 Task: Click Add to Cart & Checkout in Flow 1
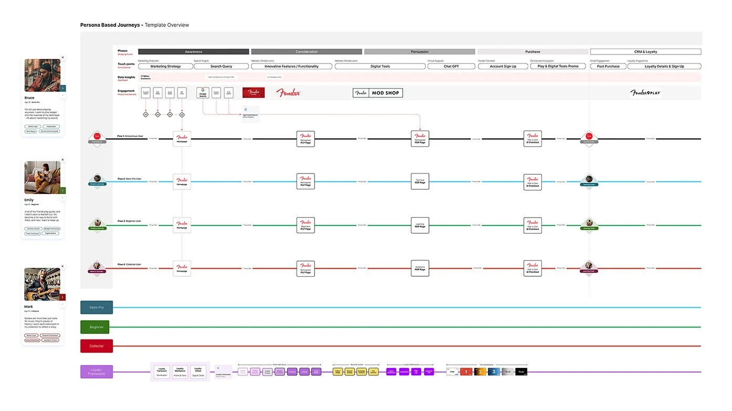533,139
